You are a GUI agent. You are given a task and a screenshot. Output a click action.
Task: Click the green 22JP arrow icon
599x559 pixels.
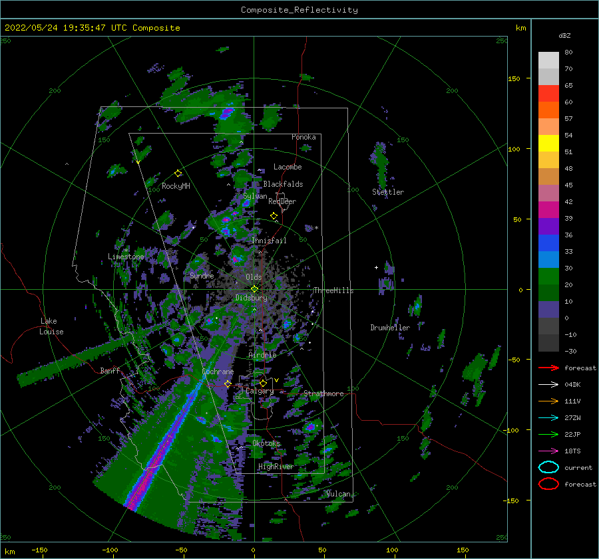(548, 434)
